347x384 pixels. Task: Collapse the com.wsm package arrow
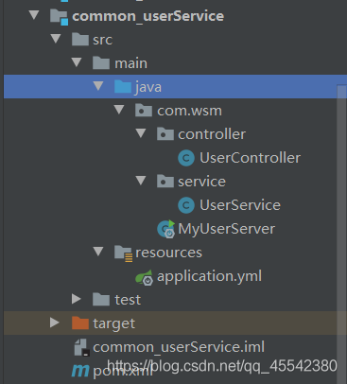[x=119, y=110]
